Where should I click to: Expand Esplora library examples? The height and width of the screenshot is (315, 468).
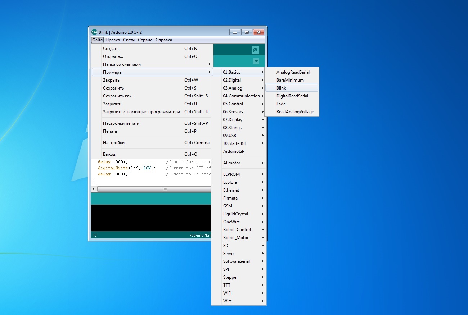239,182
